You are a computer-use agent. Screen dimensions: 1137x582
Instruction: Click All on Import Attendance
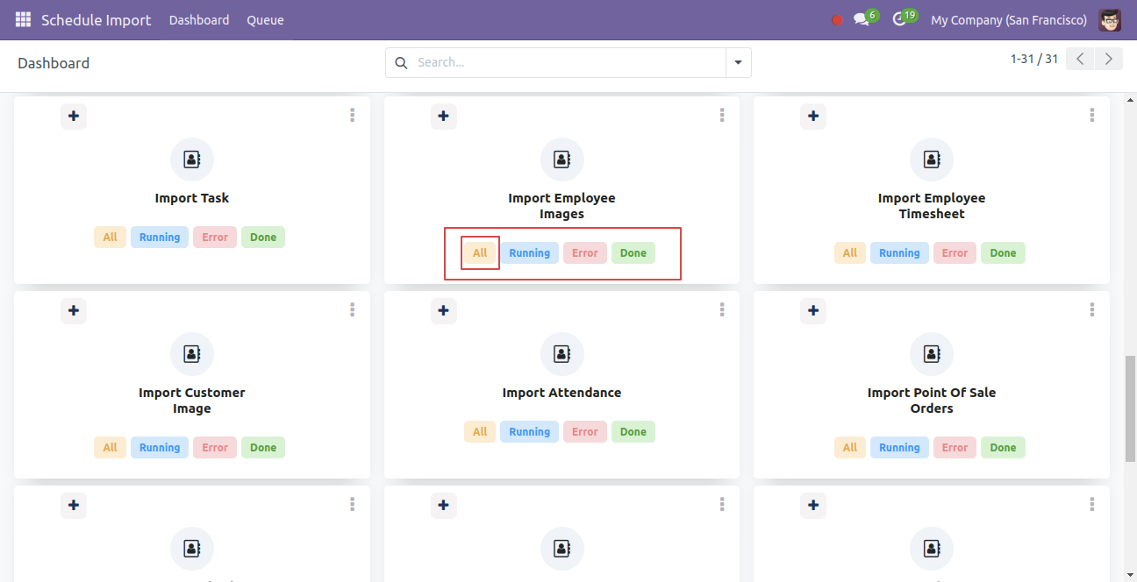pos(480,432)
